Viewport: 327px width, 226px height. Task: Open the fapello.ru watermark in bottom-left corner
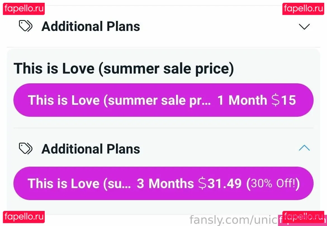pyautogui.click(x=24, y=217)
